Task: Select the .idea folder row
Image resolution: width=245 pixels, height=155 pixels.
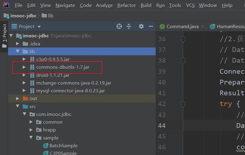Action: (82, 44)
